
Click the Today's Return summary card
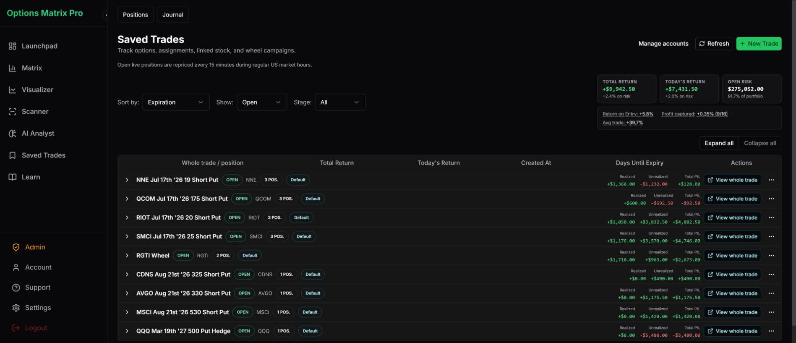(x=689, y=89)
